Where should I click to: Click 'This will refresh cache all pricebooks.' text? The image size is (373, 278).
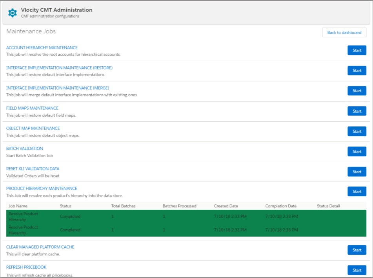pyautogui.click(x=40, y=275)
